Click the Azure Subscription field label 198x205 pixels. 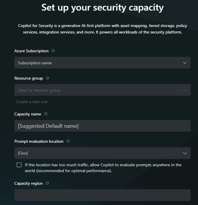pos(31,51)
